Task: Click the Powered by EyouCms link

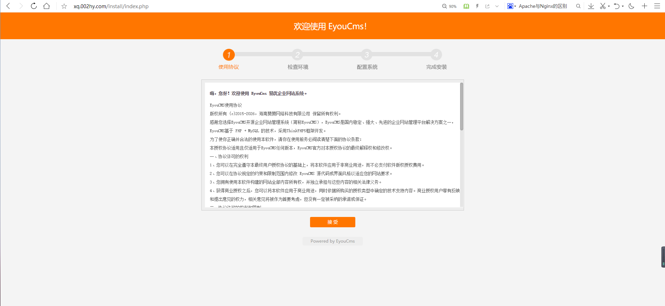Action: 332,241
